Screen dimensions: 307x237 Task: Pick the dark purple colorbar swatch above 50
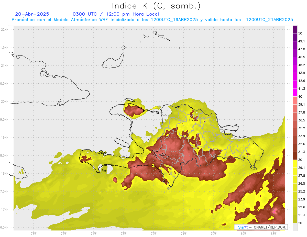coord(295,30)
